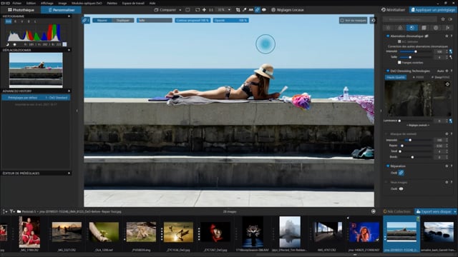Click the Nik Collection button
This screenshot has height=257, width=458.
pos(397,211)
